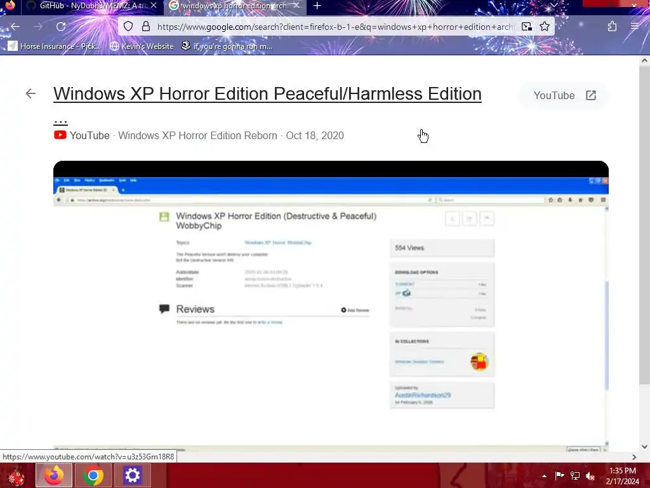Select the windows xp horror edition search tab
The width and height of the screenshot is (650, 488).
(235, 6)
